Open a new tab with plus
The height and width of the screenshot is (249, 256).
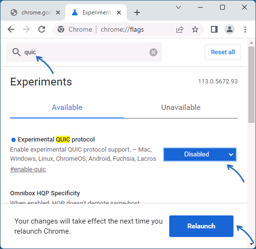click(137, 12)
